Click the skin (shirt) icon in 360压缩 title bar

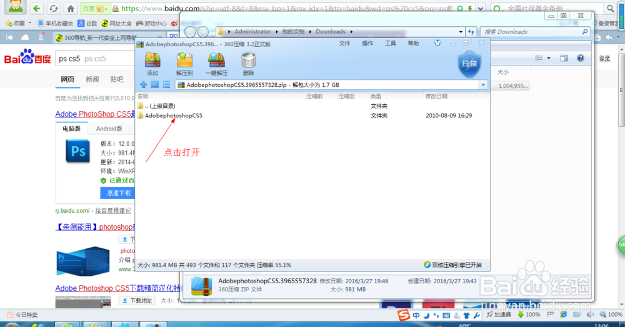[x=437, y=43]
